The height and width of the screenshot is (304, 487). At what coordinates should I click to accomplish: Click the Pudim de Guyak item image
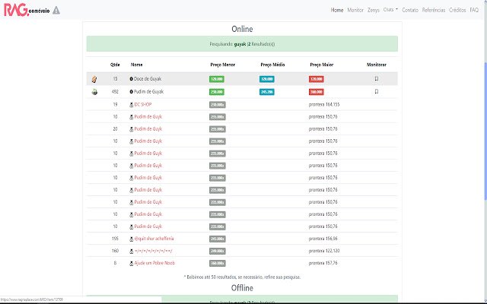[x=94, y=92]
